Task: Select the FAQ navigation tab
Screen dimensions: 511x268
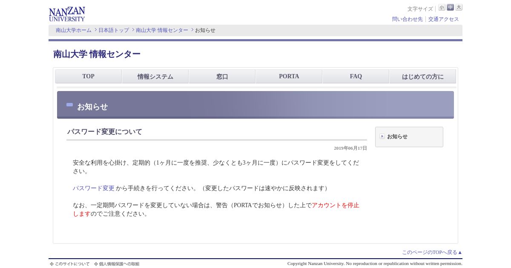Action: (x=356, y=77)
